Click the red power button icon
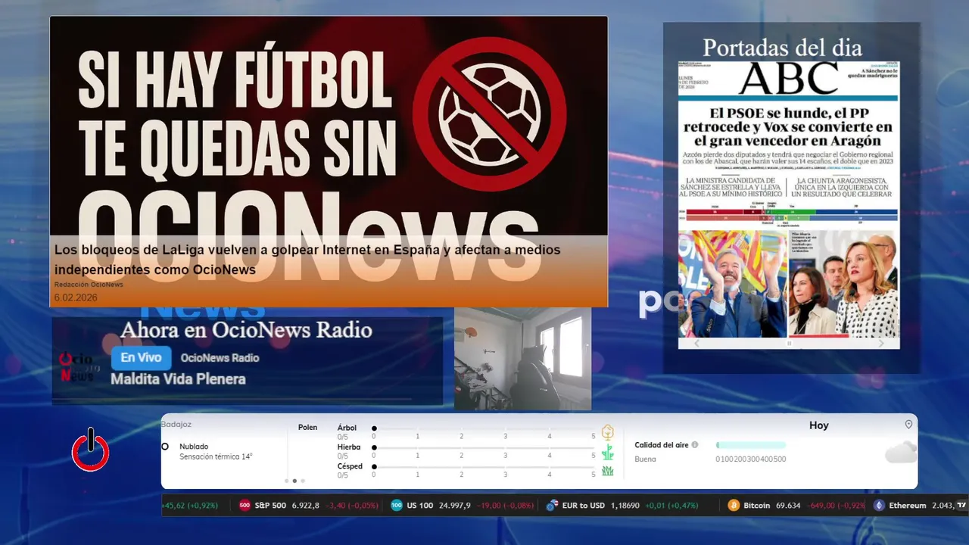 tap(91, 451)
